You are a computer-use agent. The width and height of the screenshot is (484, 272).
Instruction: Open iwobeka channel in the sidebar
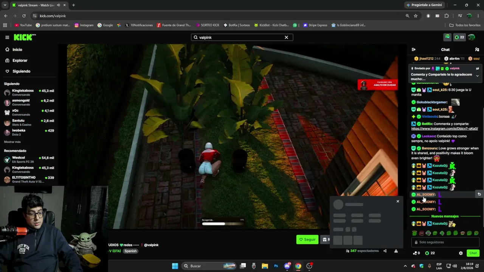pos(29,132)
